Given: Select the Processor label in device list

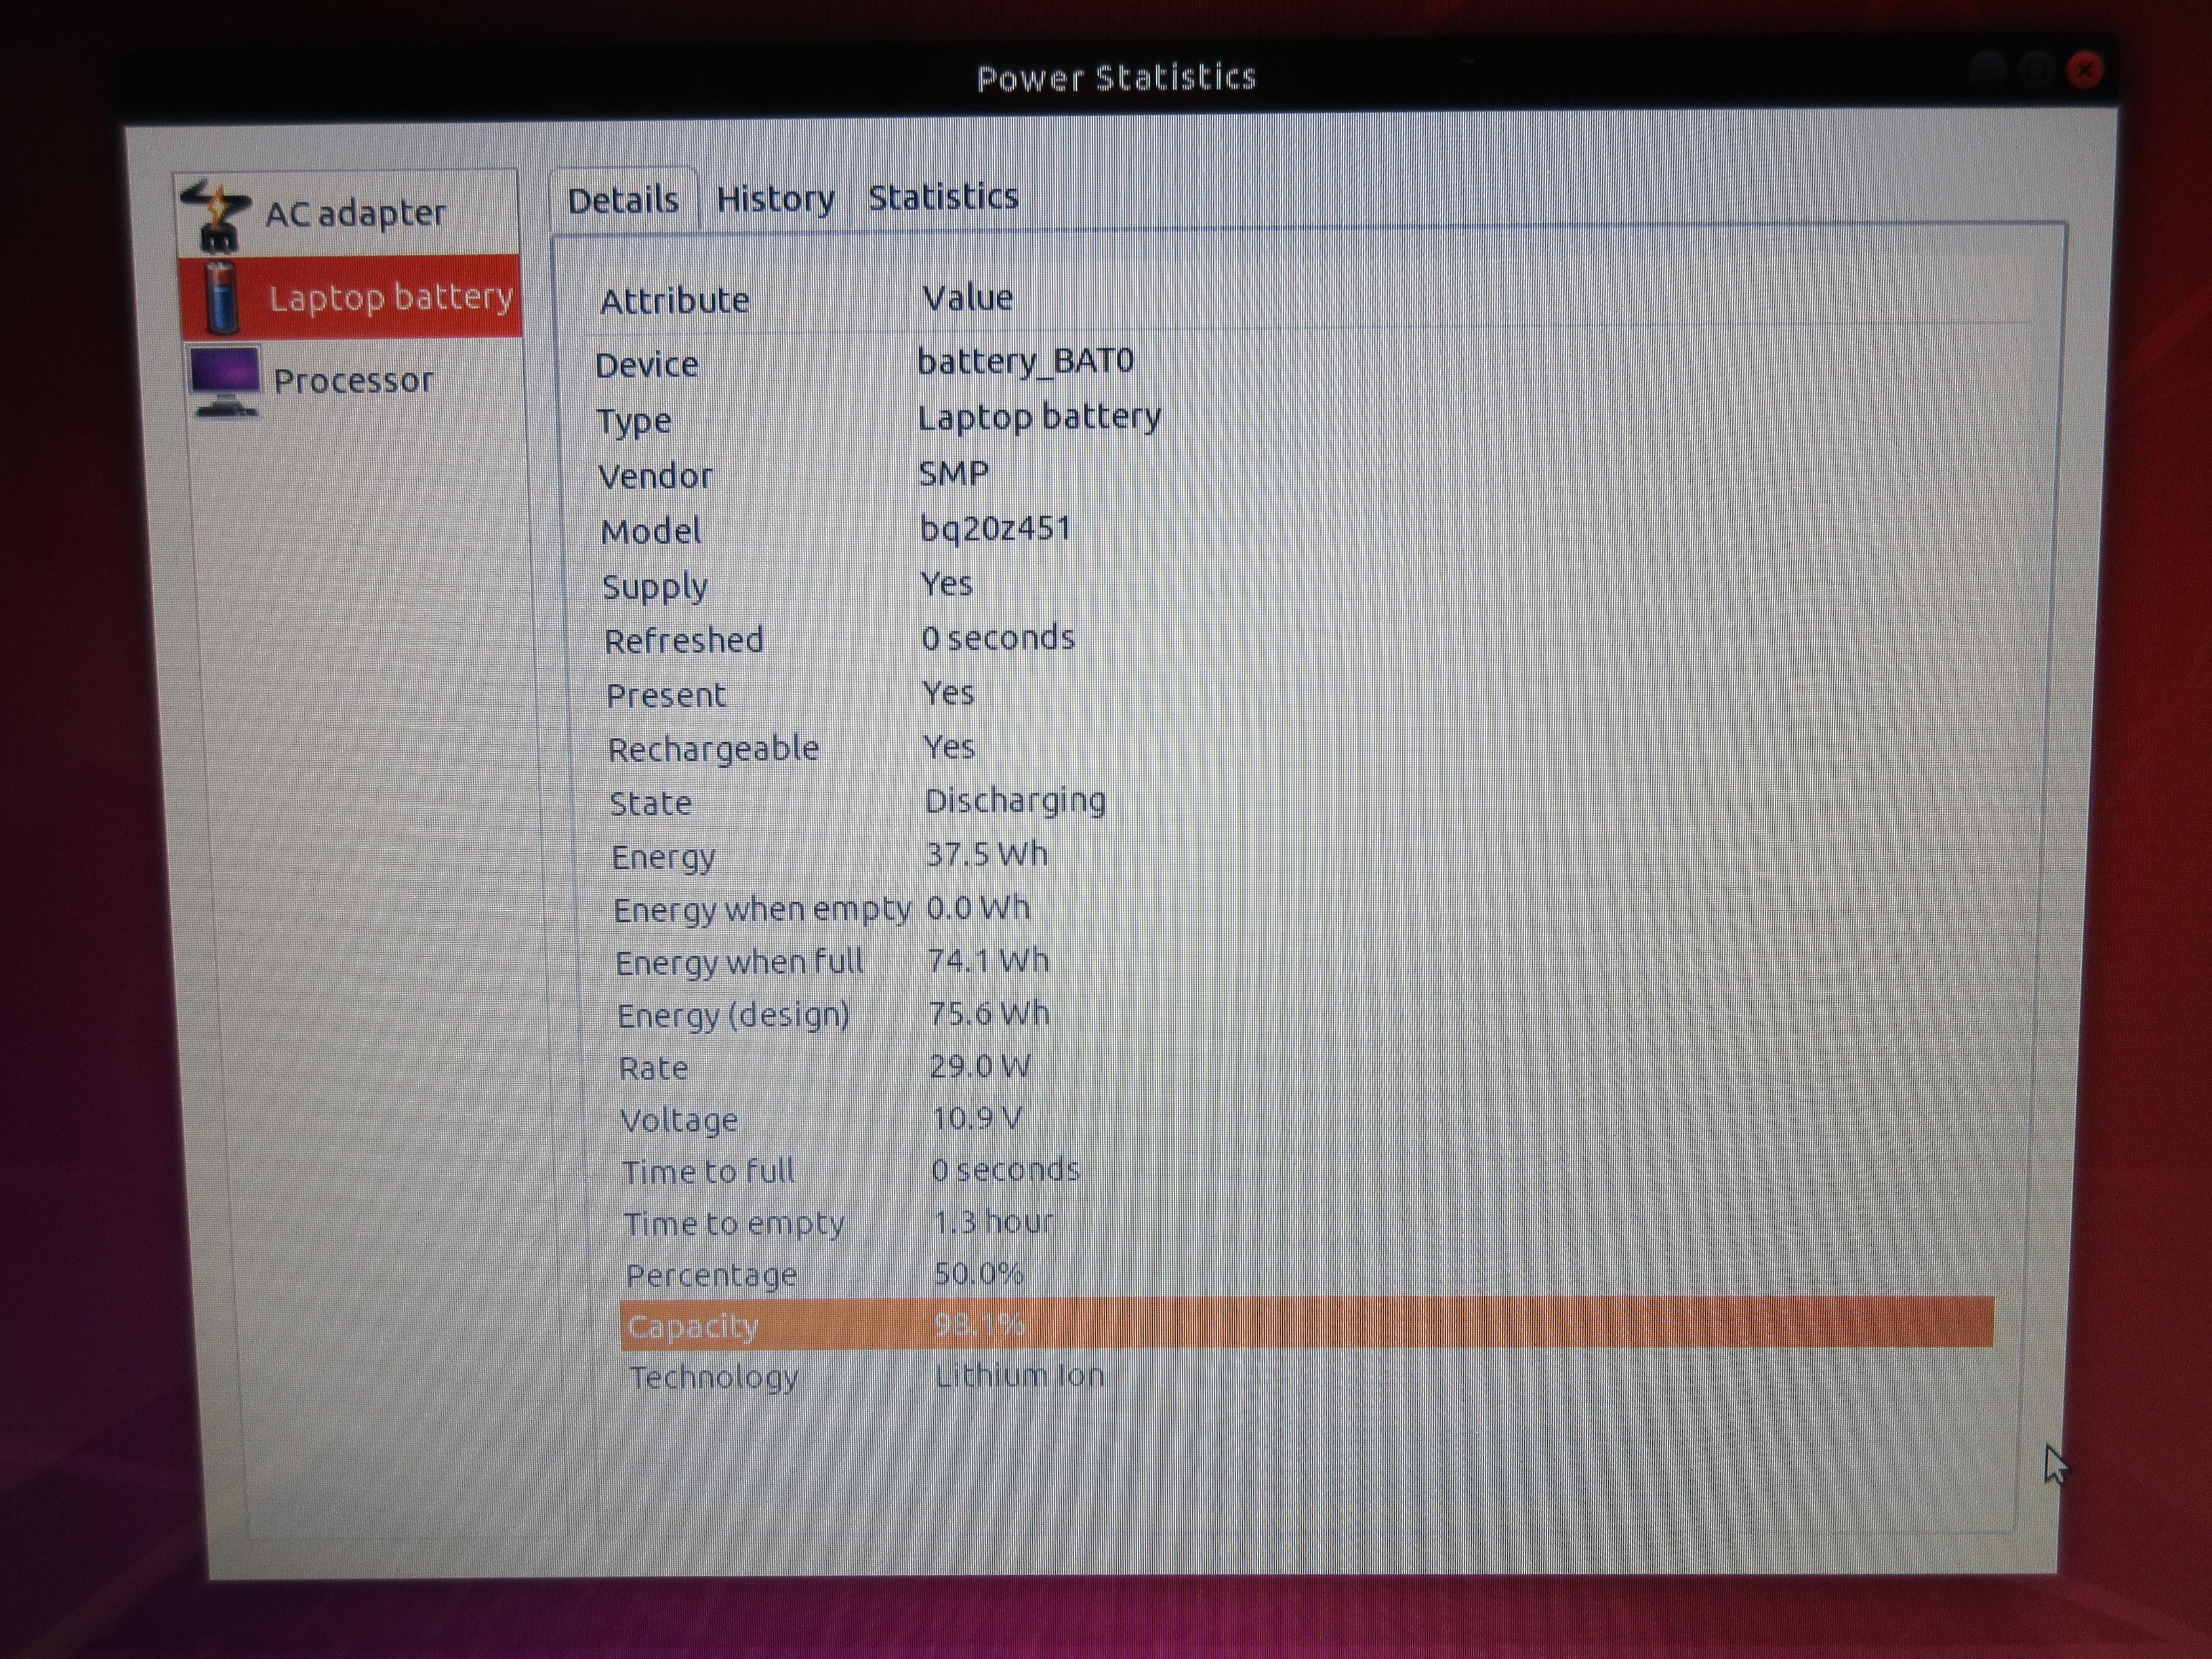Looking at the screenshot, I should tap(353, 381).
